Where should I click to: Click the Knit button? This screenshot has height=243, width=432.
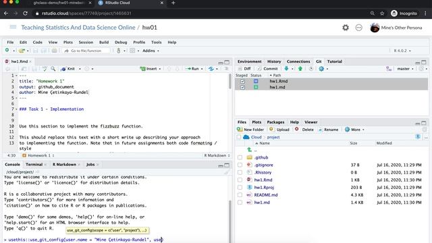[x=68, y=69]
